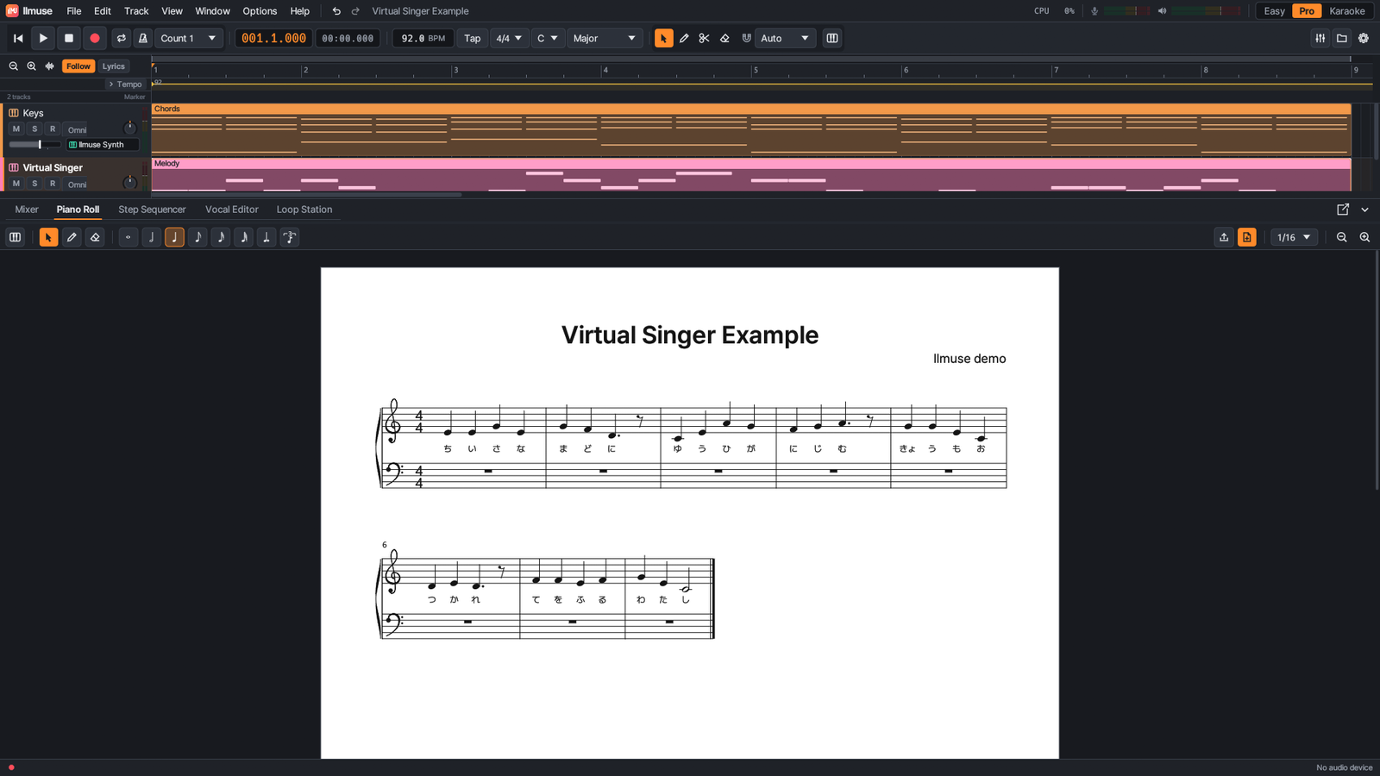Return playhead to start
The height and width of the screenshot is (776, 1380).
(x=18, y=38)
